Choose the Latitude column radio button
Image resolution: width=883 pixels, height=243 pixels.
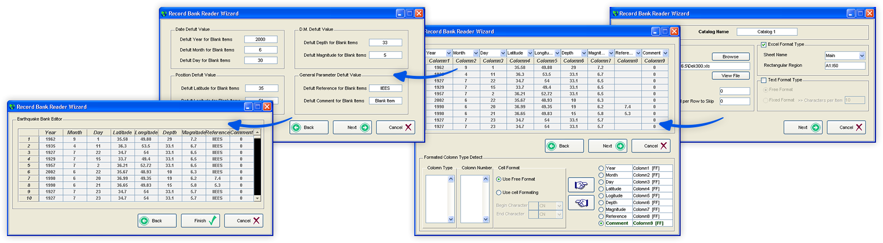click(x=601, y=189)
